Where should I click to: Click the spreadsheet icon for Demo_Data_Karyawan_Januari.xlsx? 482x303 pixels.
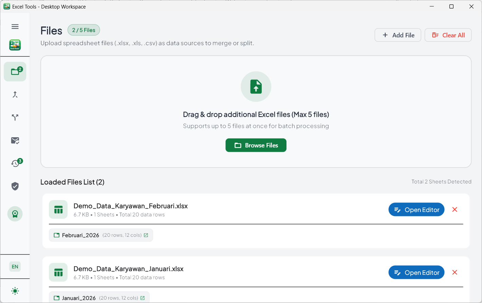click(x=58, y=272)
